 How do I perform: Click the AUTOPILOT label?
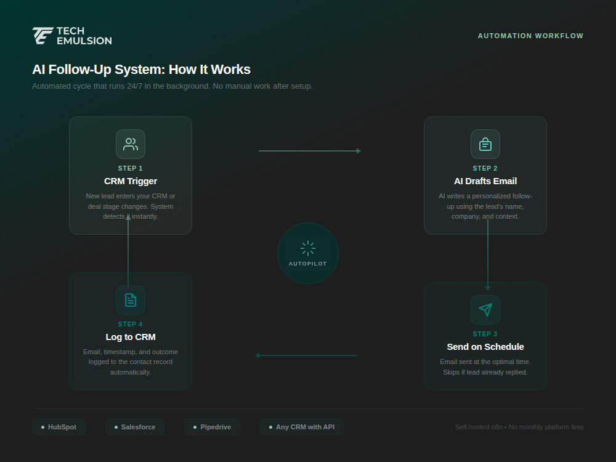coord(307,264)
